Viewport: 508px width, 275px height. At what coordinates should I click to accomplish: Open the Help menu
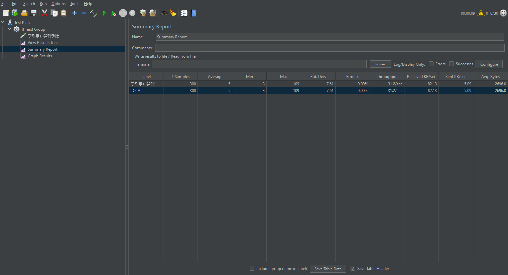point(88,4)
